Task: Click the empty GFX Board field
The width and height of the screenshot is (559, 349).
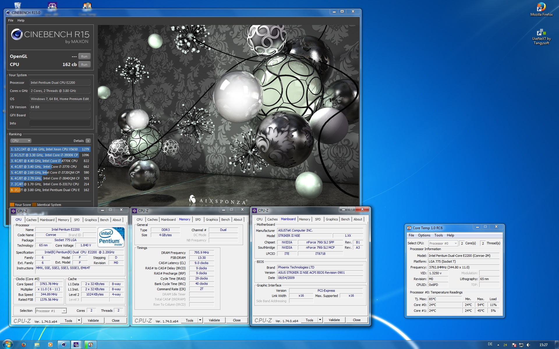Action: point(60,115)
